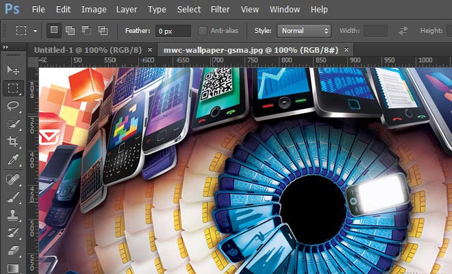The height and width of the screenshot is (274, 452).
Task: Open the View menu
Action: (250, 10)
